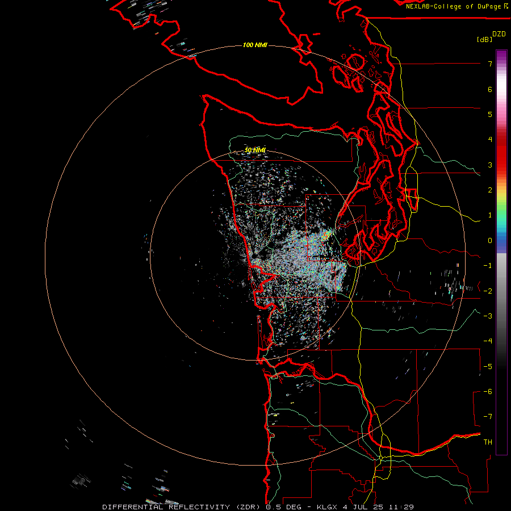Screen dimensions: 511x511
Task: Click the 3 value on the color scale
Action: (x=490, y=165)
